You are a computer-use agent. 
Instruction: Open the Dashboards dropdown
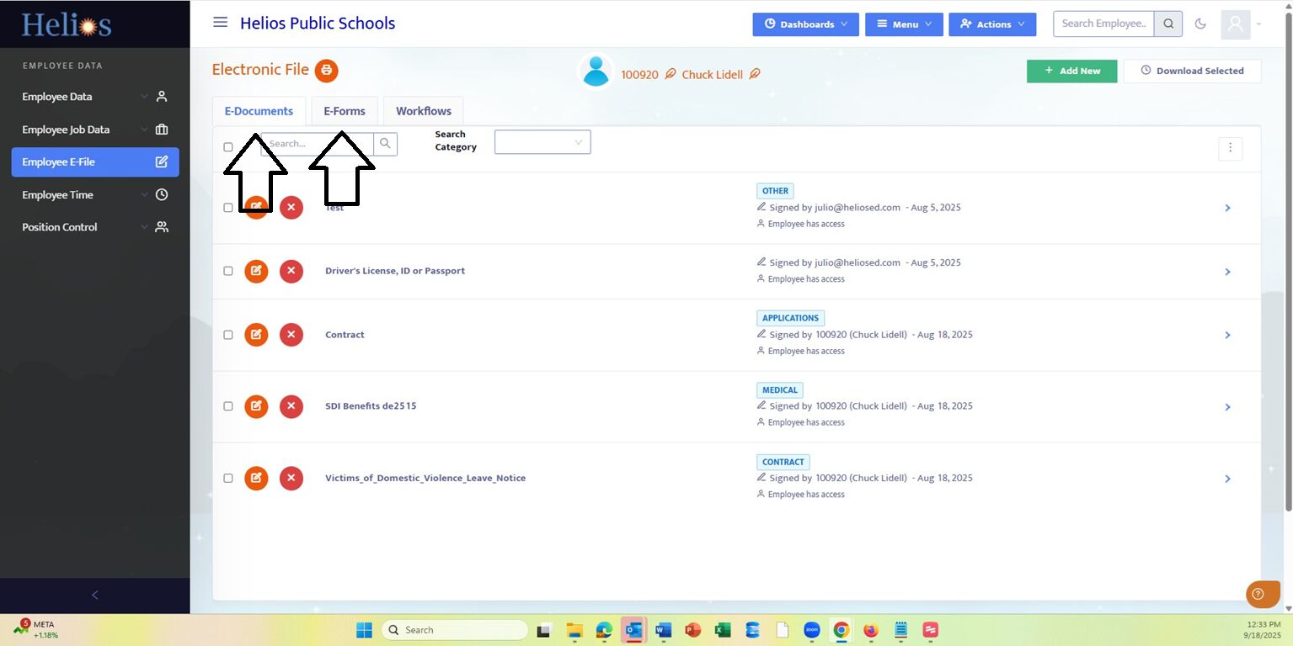point(805,24)
